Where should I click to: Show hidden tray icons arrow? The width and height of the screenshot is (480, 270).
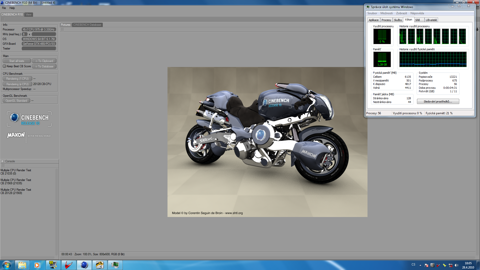420,265
